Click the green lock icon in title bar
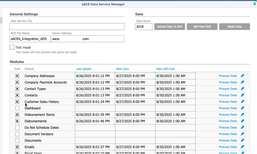The image size is (257, 154). click(255, 4)
